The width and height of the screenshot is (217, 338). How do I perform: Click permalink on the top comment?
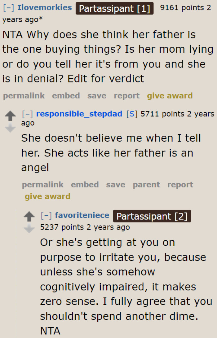tap(24, 96)
